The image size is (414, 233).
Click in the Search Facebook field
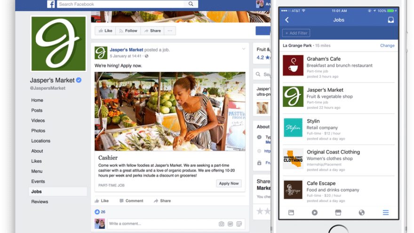(120, 4)
